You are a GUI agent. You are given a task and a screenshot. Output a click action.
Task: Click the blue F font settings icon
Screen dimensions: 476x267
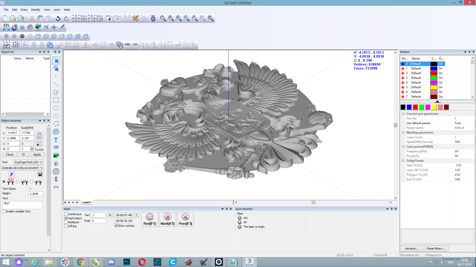[12, 174]
